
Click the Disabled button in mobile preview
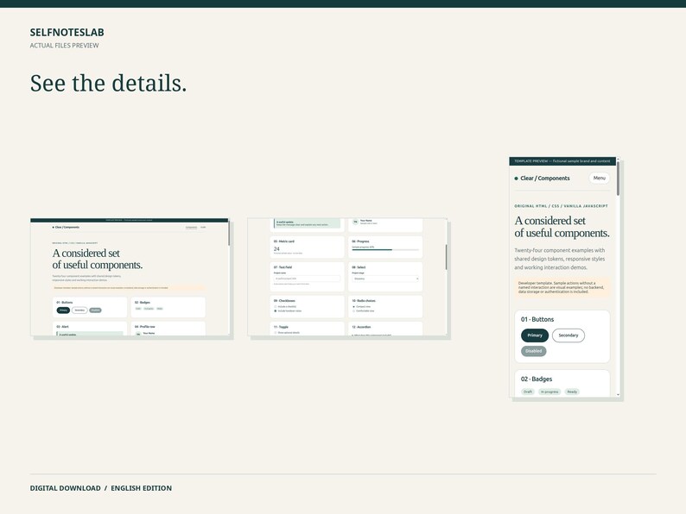[533, 351]
